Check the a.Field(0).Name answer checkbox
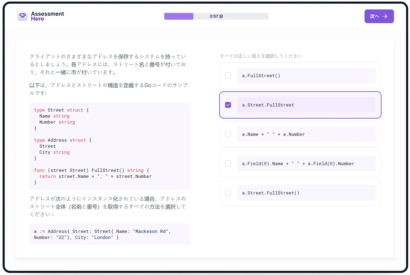This screenshot has height=275, width=410. point(228,164)
